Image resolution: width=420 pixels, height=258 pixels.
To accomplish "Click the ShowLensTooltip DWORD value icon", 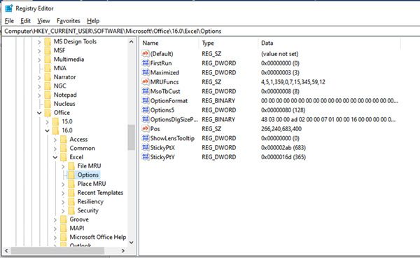I will tap(146, 138).
